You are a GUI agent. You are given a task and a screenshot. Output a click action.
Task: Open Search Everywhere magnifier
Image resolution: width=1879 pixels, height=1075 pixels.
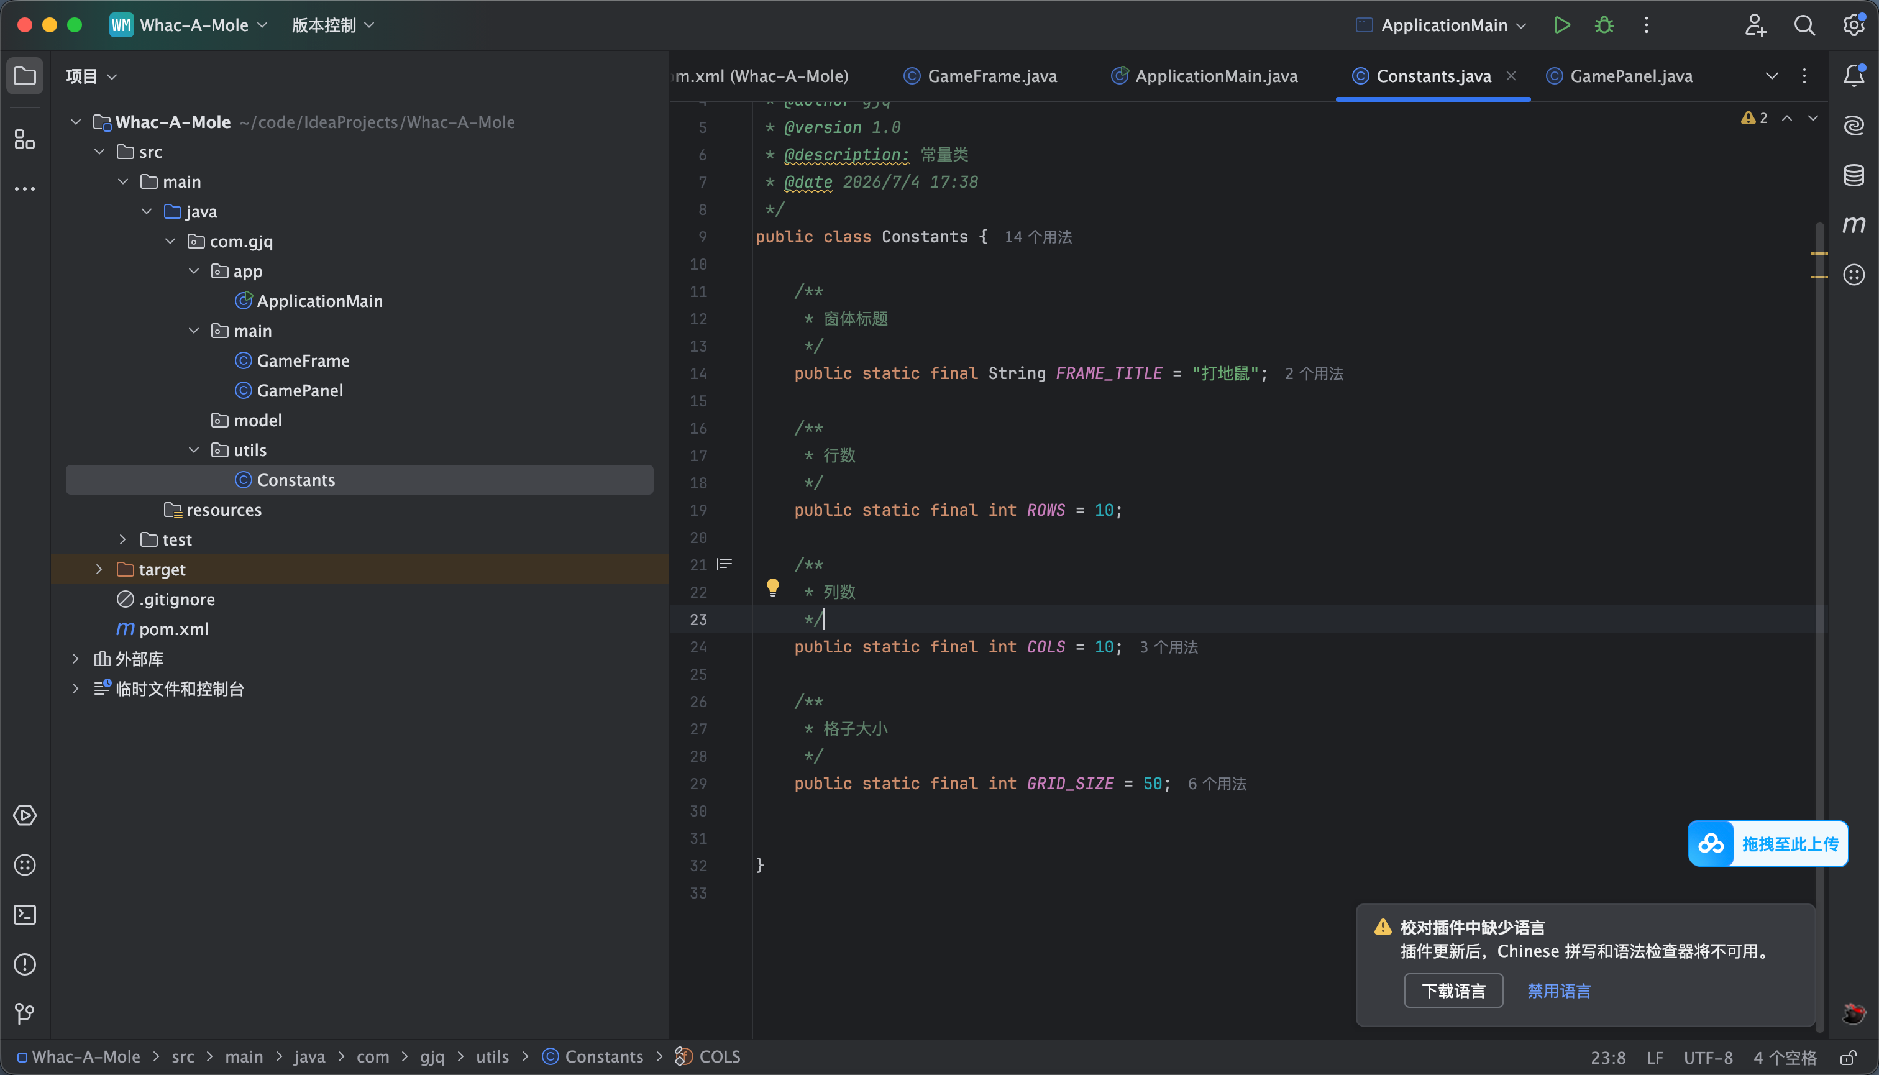pos(1804,25)
